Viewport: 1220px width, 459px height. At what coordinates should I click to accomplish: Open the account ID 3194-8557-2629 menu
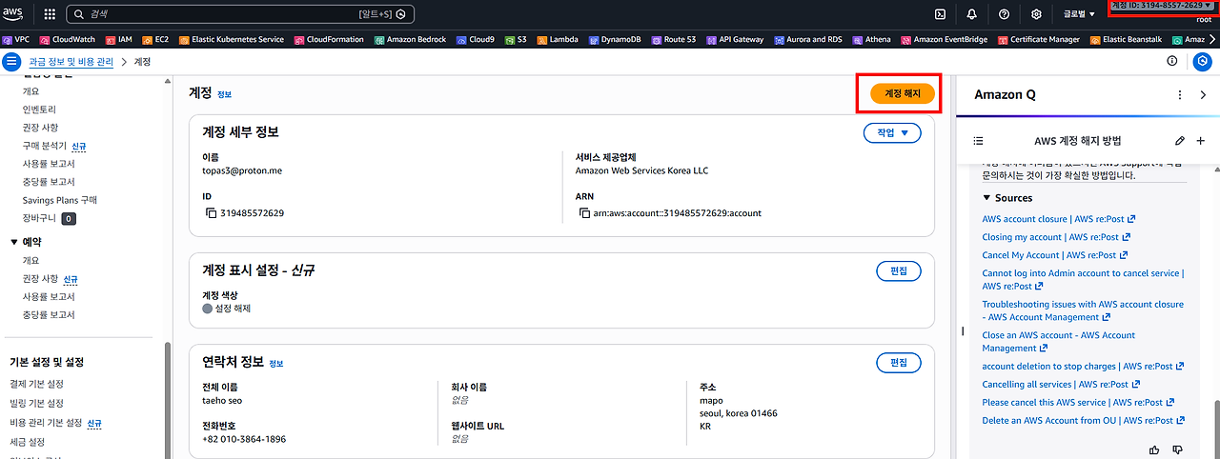click(x=1162, y=6)
